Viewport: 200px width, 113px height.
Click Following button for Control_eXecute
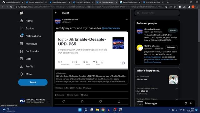pos(171,47)
